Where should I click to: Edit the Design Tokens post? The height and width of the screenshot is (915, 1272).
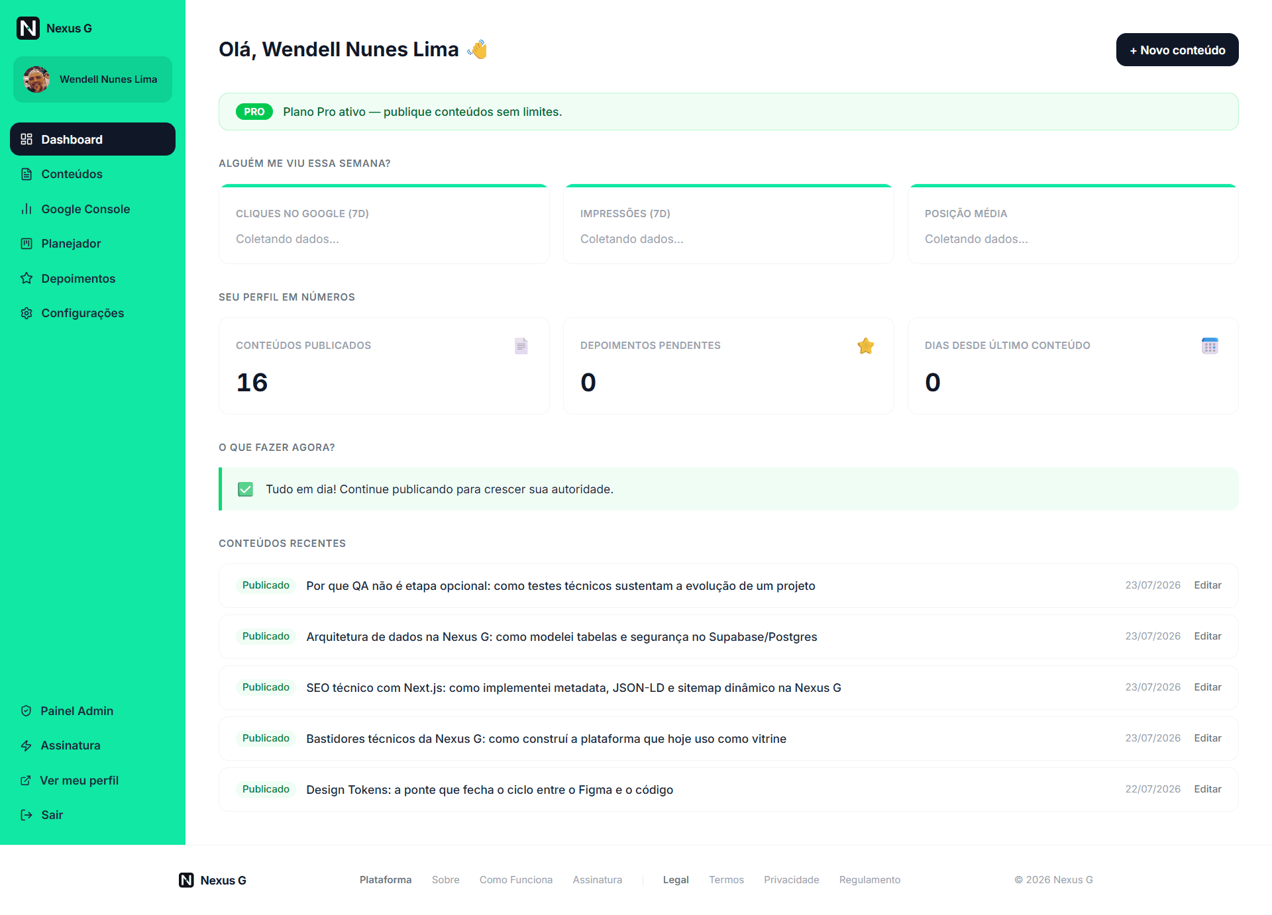(x=1208, y=789)
